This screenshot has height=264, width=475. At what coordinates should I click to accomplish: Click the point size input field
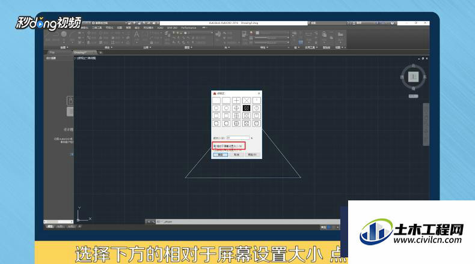pyautogui.click(x=238, y=138)
